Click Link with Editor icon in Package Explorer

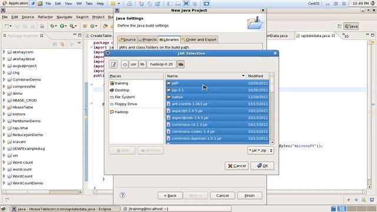coord(63,45)
